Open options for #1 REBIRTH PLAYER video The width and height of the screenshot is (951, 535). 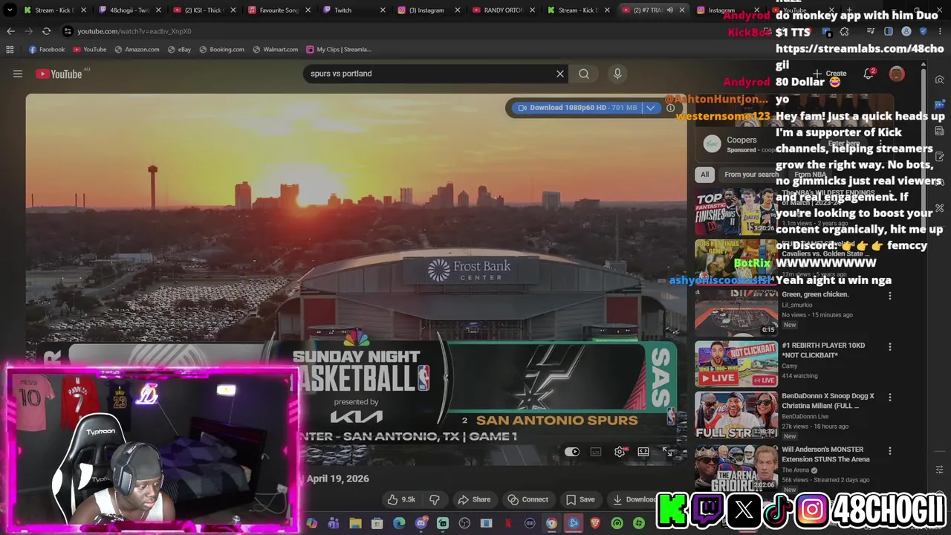[x=889, y=347]
